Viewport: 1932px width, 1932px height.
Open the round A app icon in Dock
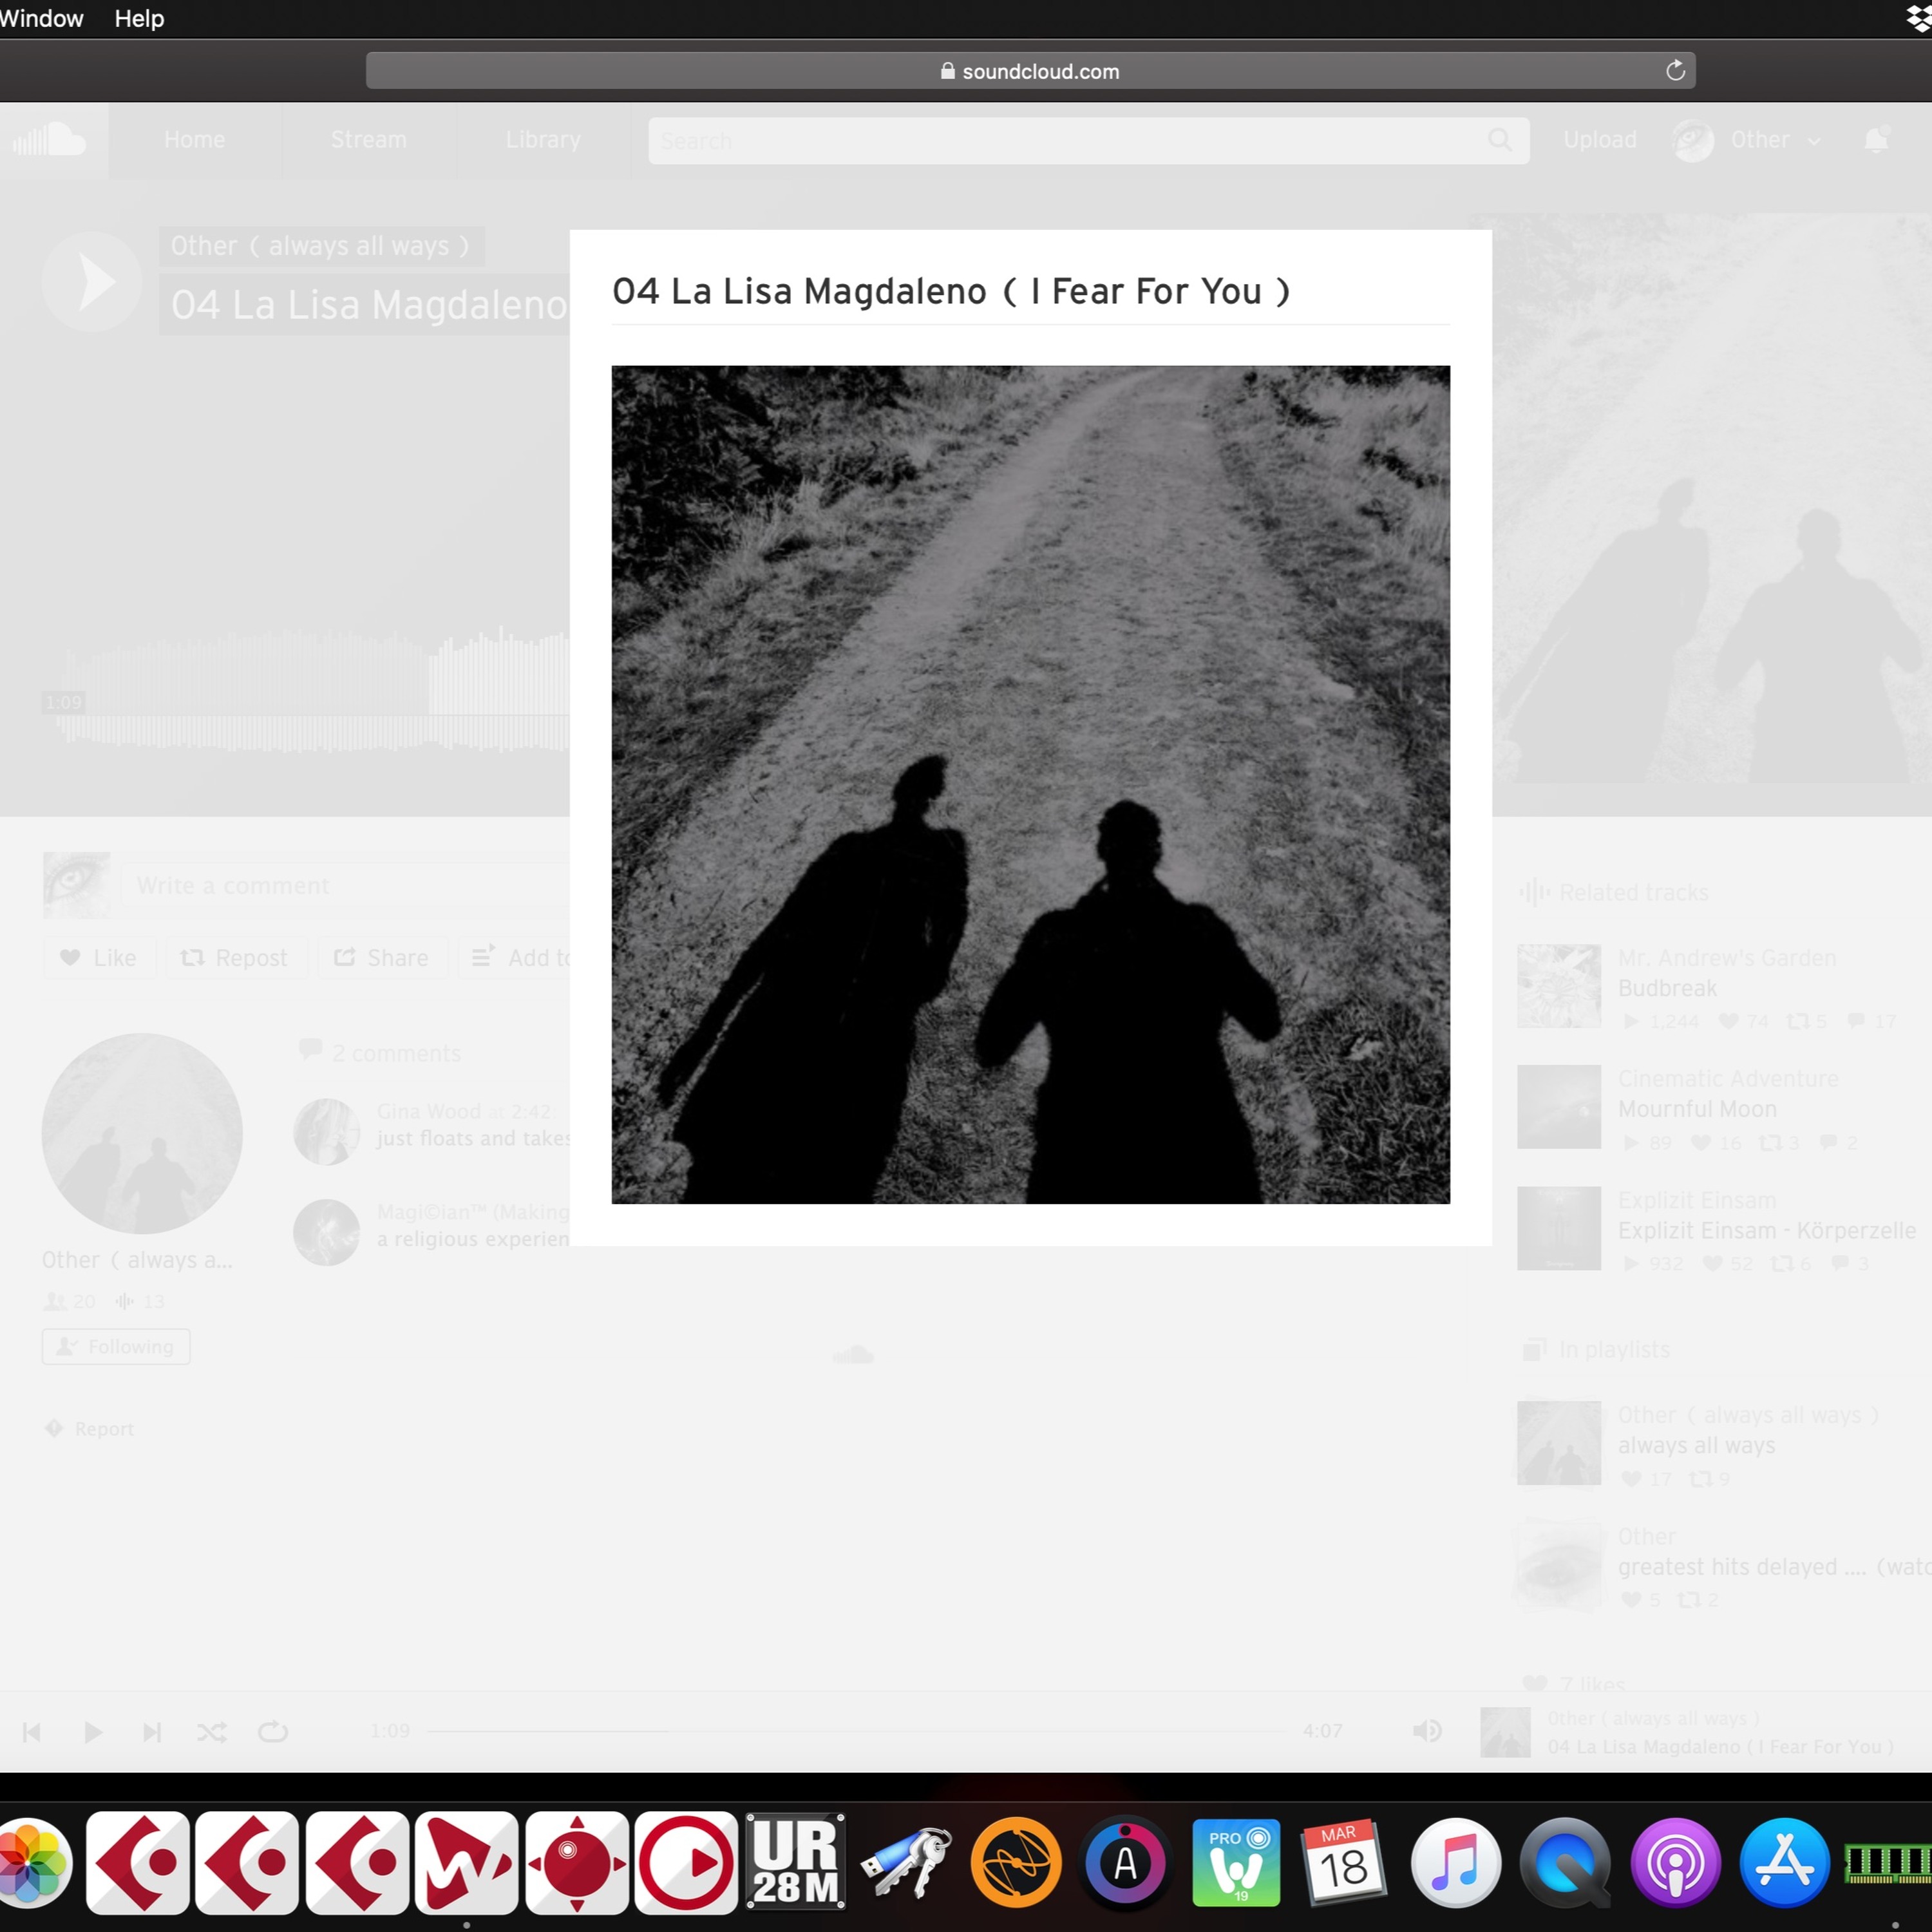coord(1126,1862)
